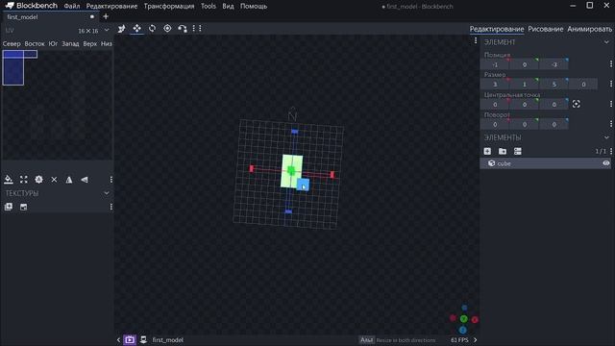Click the add group folder icon
The image size is (615, 346).
(503, 151)
